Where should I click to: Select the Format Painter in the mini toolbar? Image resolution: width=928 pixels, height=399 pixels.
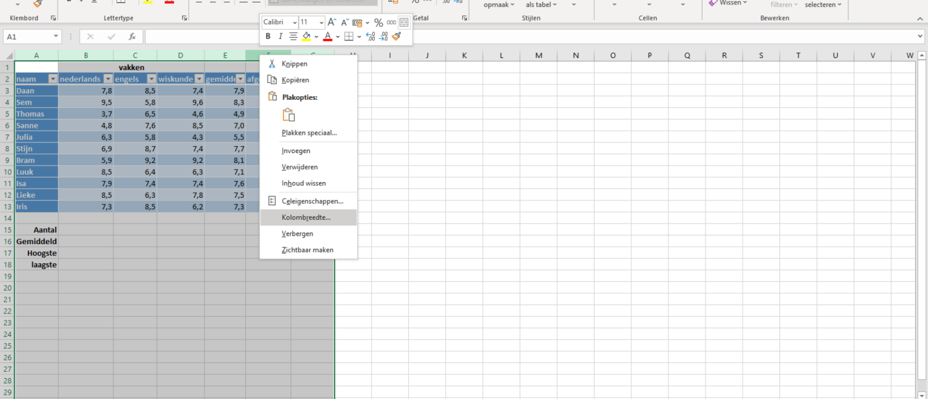click(x=395, y=37)
